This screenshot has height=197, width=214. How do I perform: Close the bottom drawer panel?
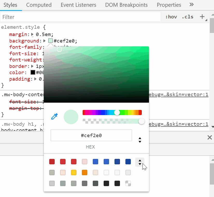[x=210, y=137]
